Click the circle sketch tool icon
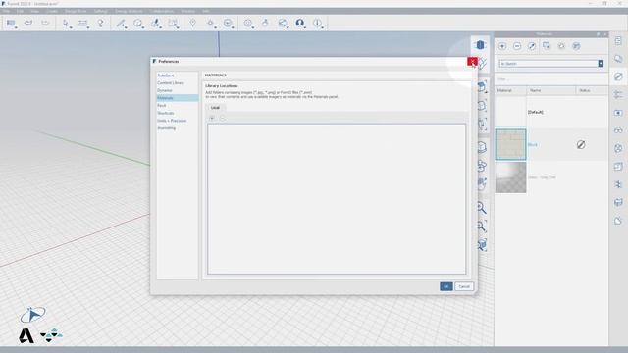This screenshot has width=628, height=353. 138,24
